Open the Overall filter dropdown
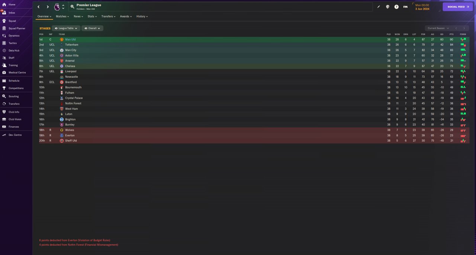Image resolution: width=476 pixels, height=255 pixels. (x=92, y=28)
